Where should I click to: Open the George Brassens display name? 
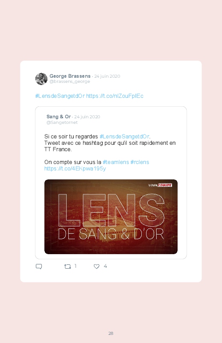70,76
